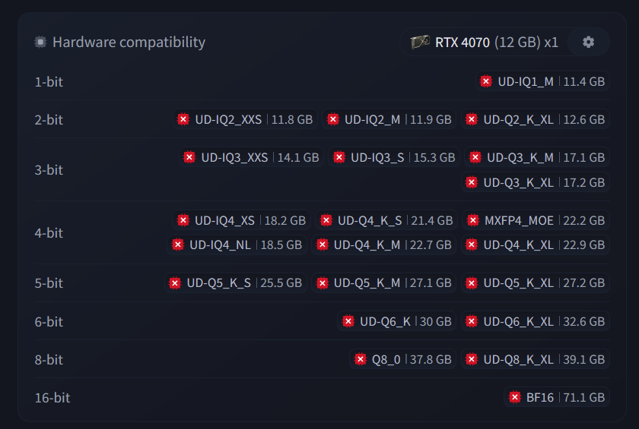Viewport: 639px width, 429px height.
Task: Click the RTX 4070 GPU card icon
Action: [420, 42]
